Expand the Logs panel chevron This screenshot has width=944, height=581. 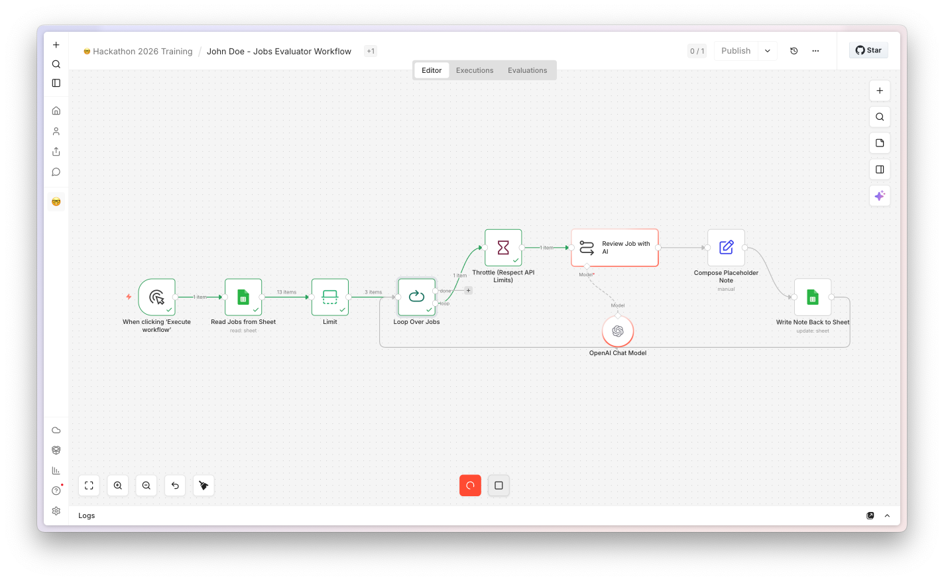coord(887,515)
